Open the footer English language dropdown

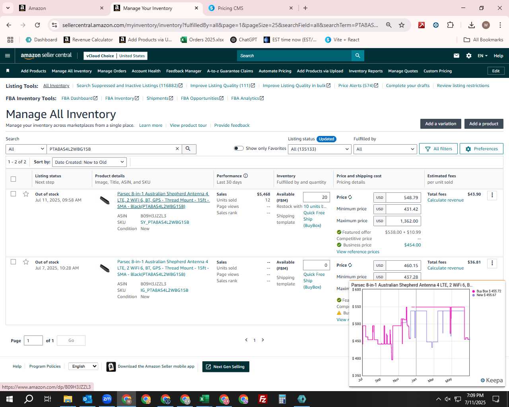(83, 366)
